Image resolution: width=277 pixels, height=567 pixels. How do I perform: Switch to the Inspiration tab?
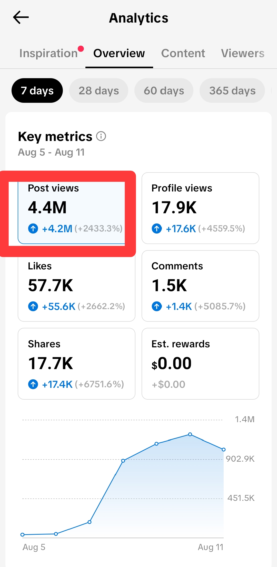pos(48,53)
